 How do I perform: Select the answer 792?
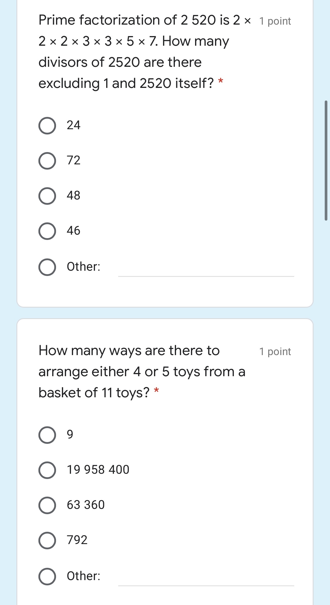click(47, 540)
